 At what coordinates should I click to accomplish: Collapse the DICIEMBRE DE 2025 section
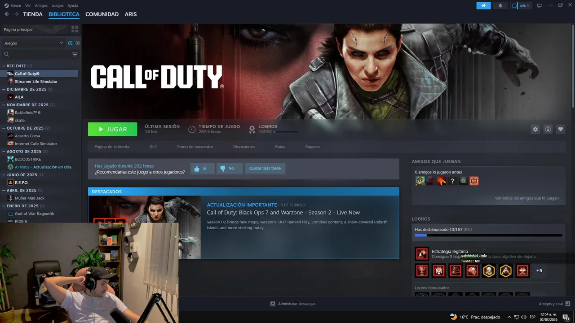(27, 89)
